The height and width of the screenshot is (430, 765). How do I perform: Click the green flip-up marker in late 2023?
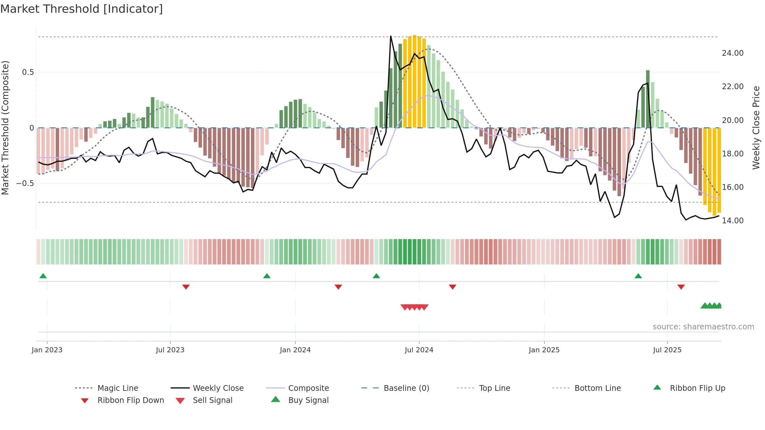[267, 276]
